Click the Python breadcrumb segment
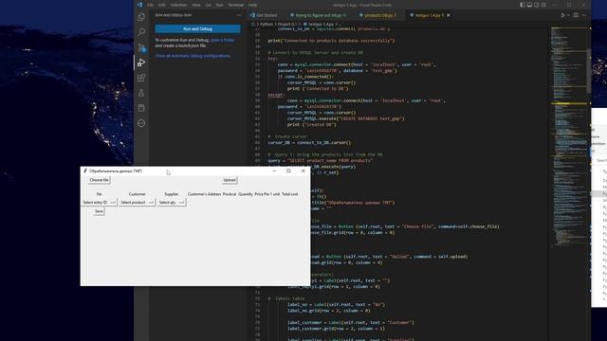Image resolution: width=607 pixels, height=341 pixels. (267, 24)
